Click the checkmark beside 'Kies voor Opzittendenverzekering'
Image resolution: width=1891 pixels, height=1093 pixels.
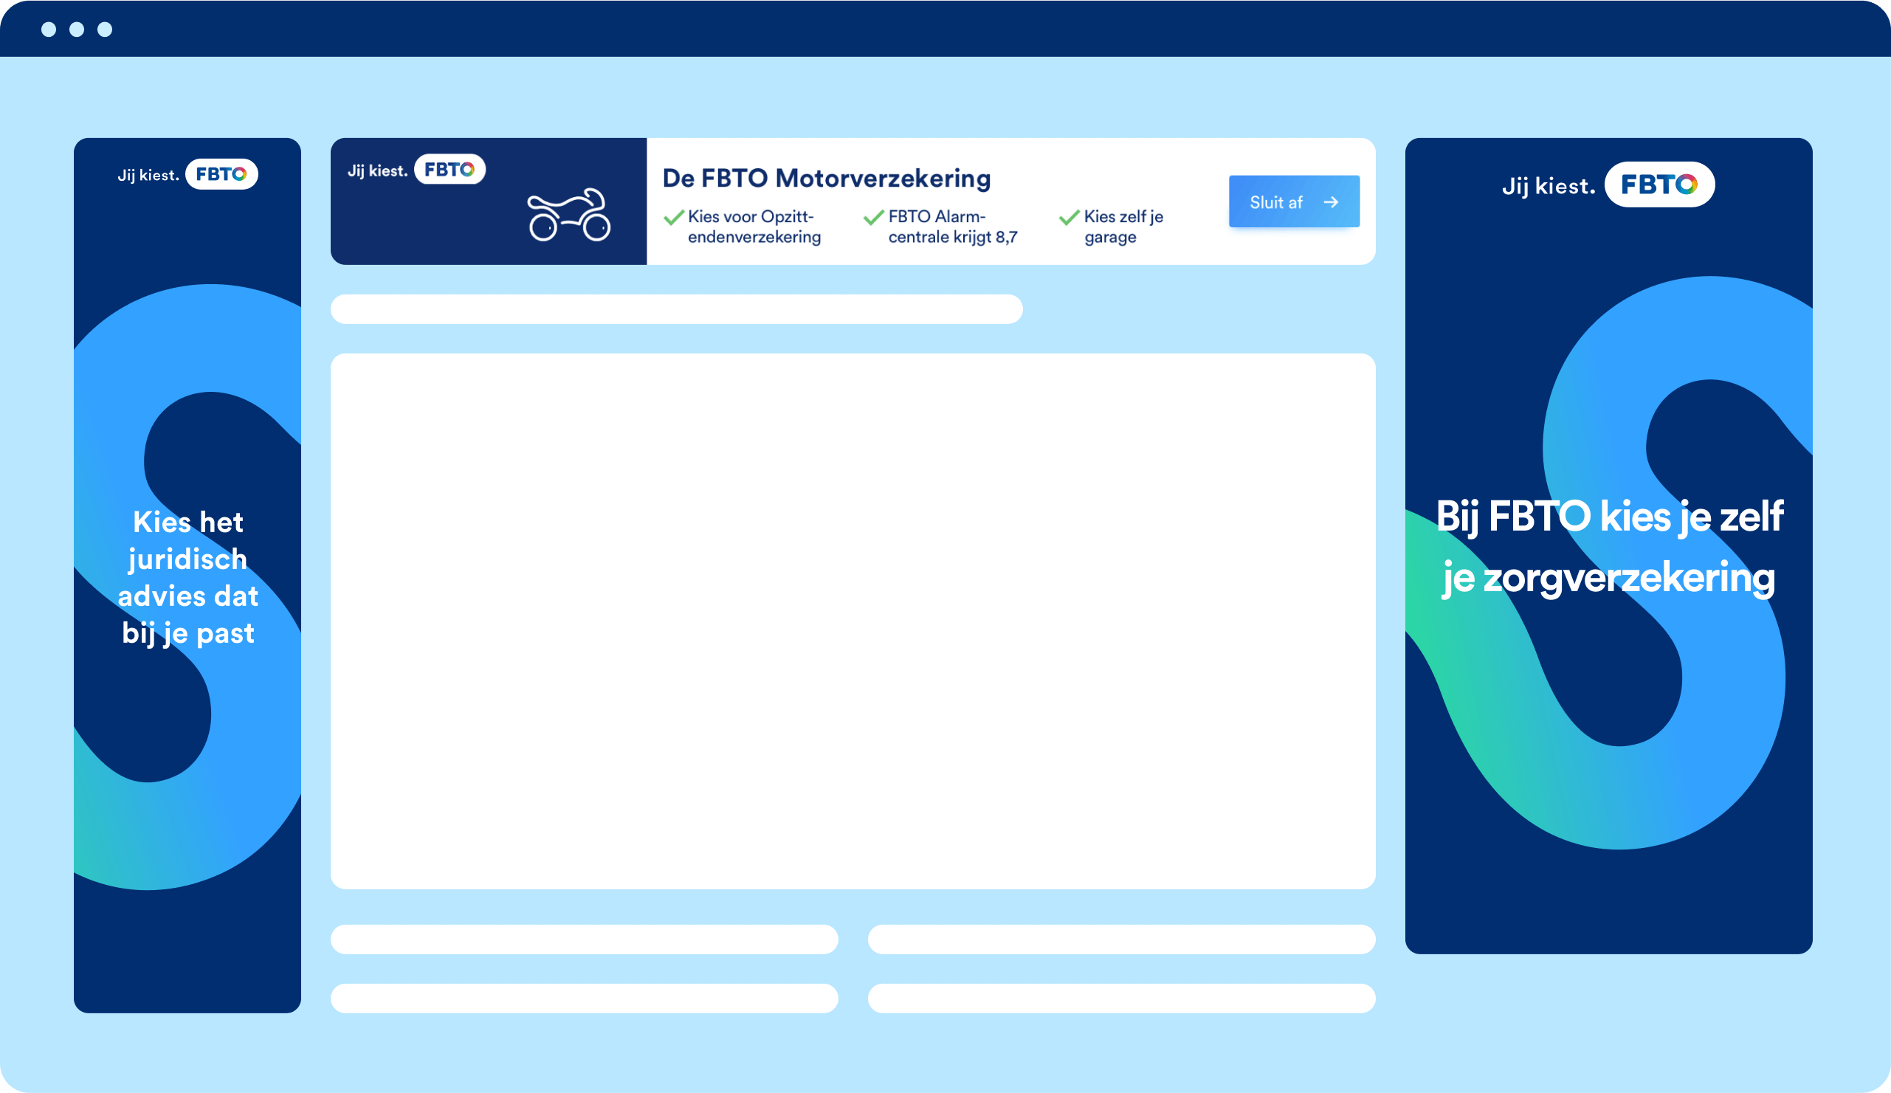(x=673, y=218)
